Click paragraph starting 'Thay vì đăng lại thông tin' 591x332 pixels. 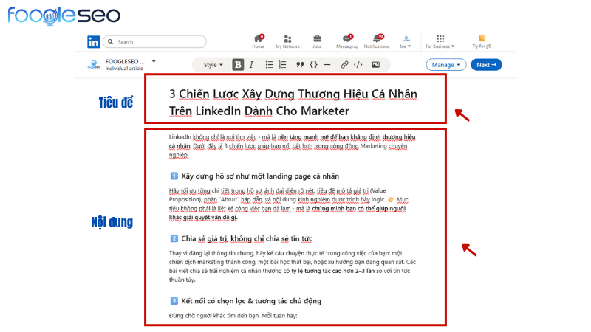pos(293,266)
